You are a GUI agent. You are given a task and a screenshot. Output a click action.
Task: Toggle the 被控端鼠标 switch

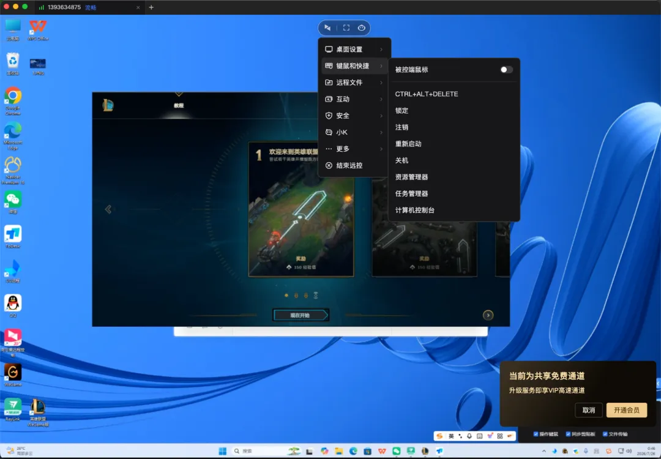[506, 70]
